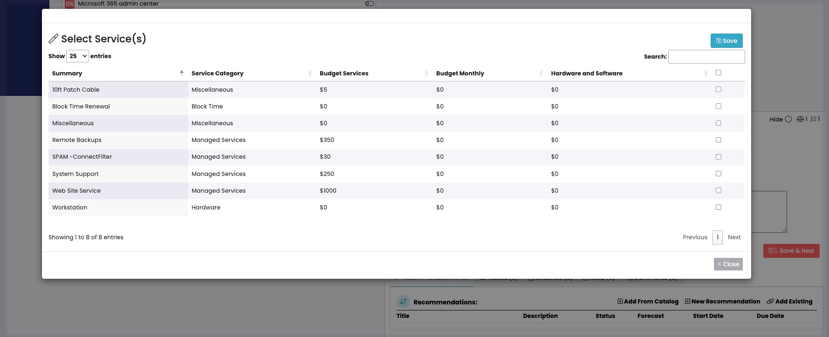This screenshot has width=829, height=337.
Task: Check the Web Site Service row checkbox
Action: point(718,190)
